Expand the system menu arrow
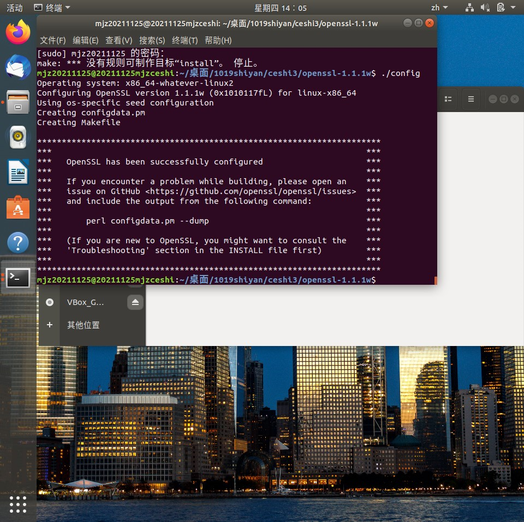The image size is (524, 522). 513,8
